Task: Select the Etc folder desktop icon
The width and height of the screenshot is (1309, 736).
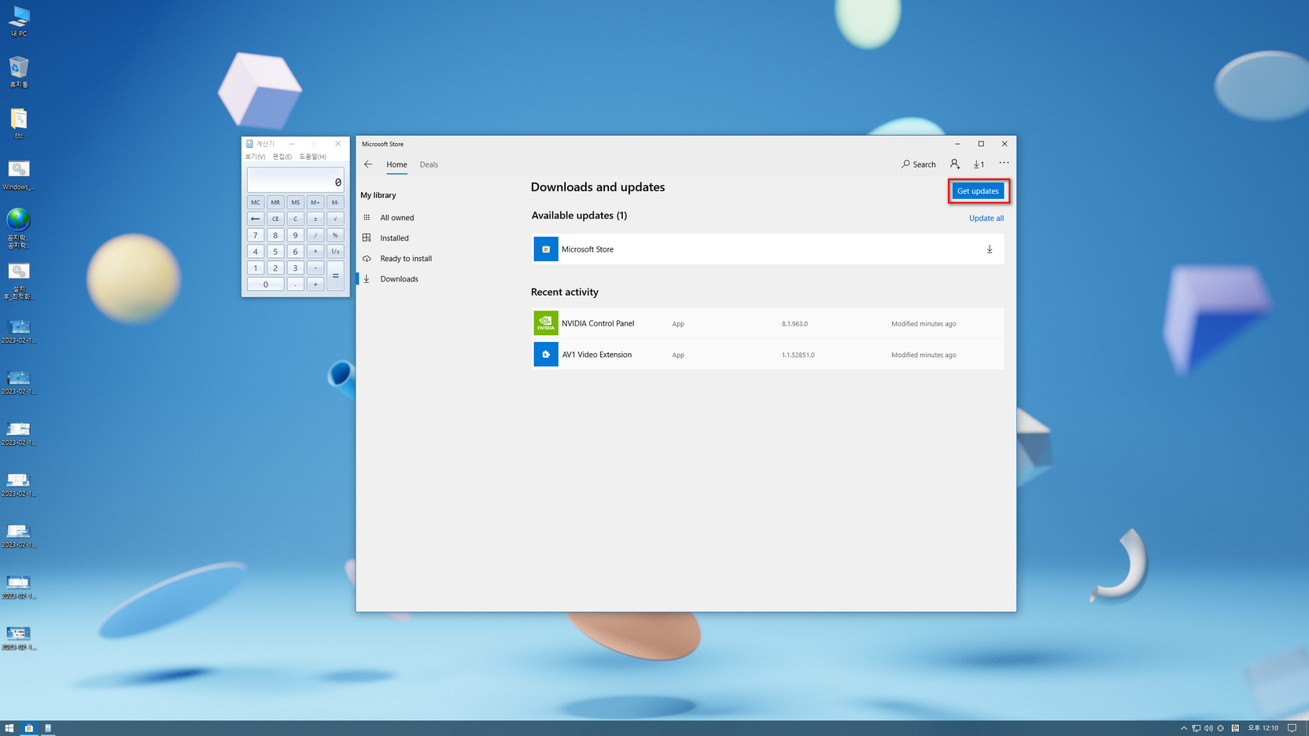Action: click(x=19, y=123)
